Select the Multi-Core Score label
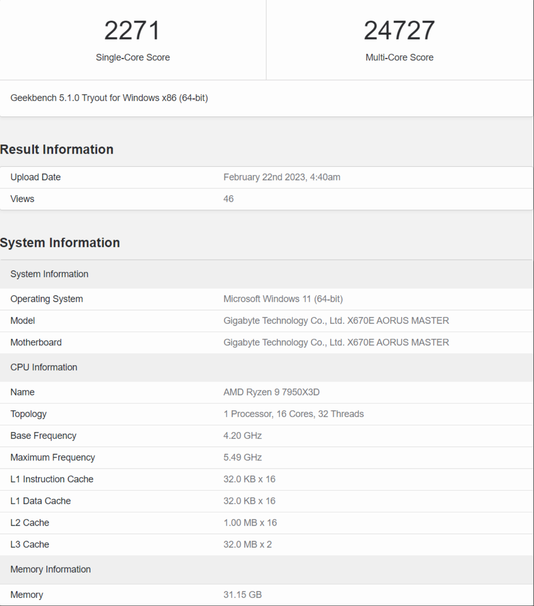This screenshot has height=606, width=534. [x=399, y=57]
